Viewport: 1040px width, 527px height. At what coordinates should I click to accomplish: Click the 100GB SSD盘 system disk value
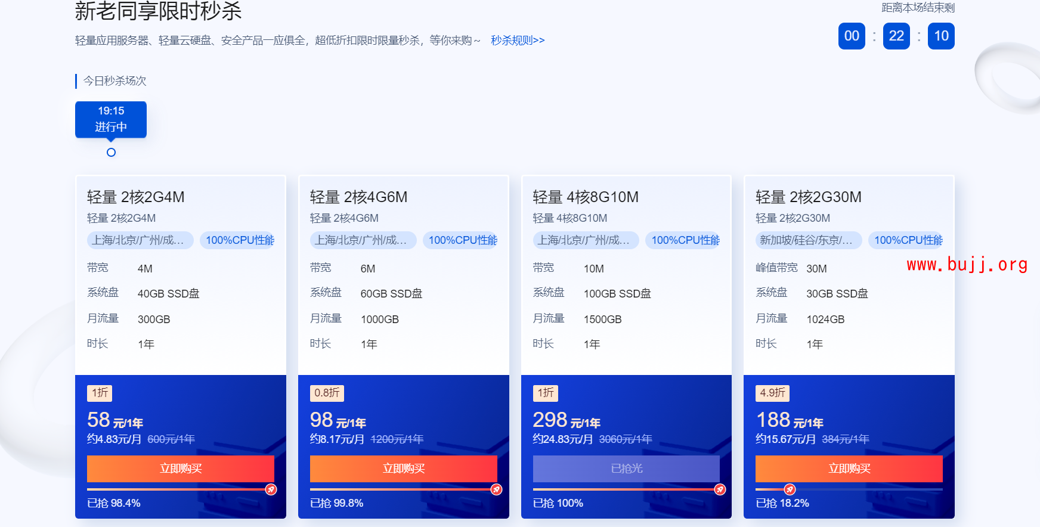(617, 294)
